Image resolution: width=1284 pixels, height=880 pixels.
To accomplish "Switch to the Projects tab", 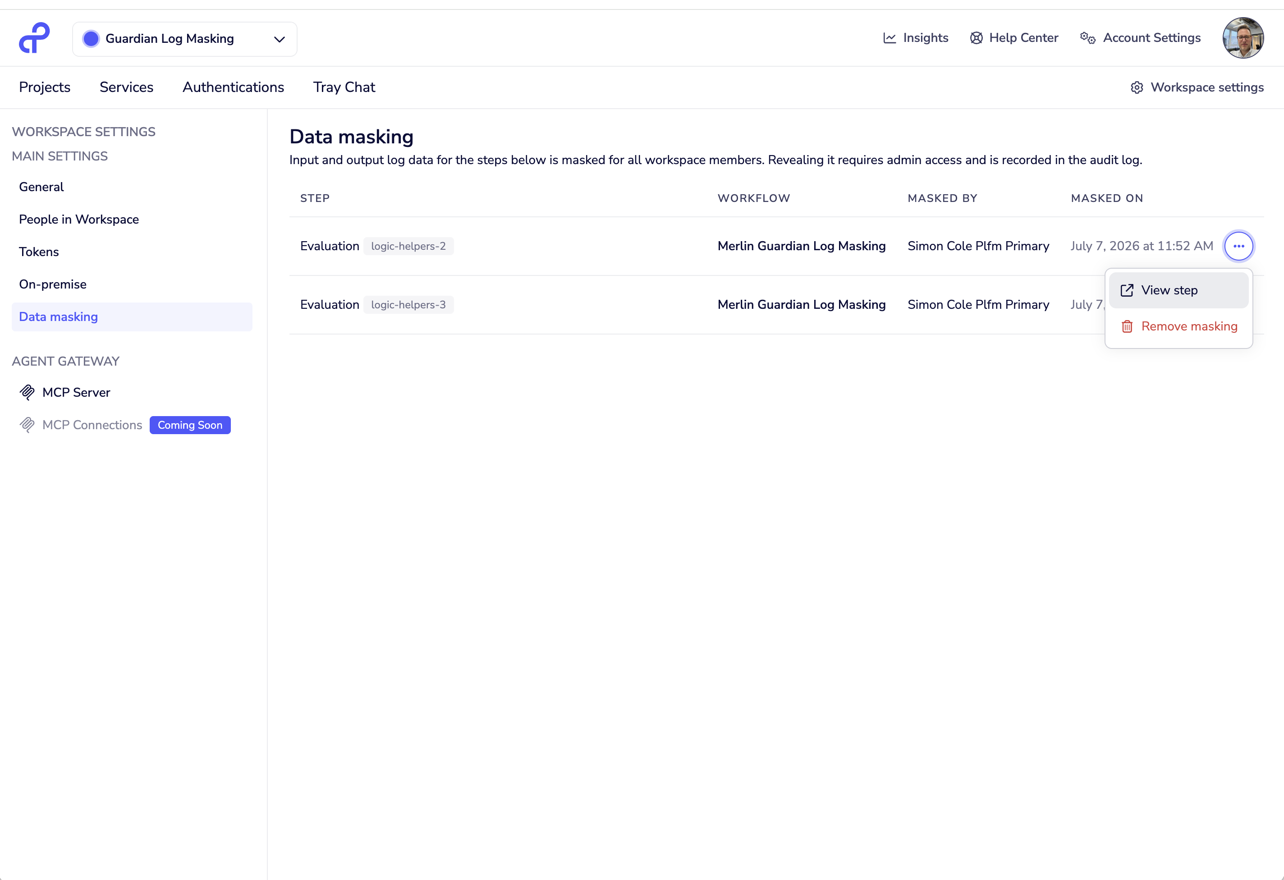I will [x=45, y=87].
